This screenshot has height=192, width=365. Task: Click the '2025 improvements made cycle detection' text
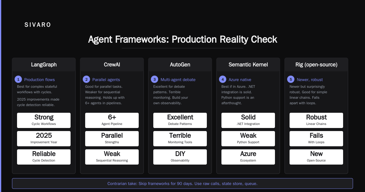[x=38, y=102]
